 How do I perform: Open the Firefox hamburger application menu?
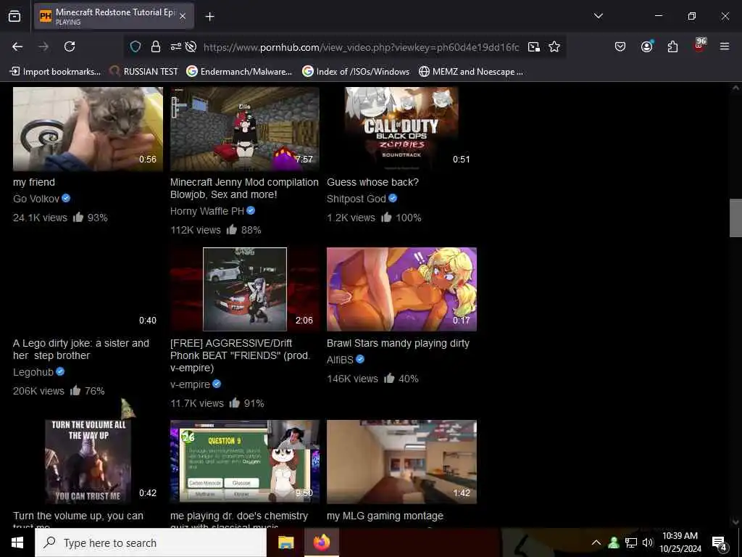pos(725,46)
